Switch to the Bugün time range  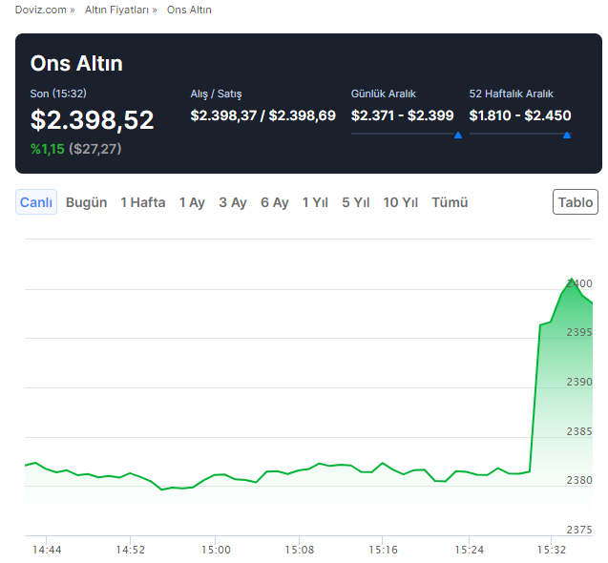click(x=86, y=202)
